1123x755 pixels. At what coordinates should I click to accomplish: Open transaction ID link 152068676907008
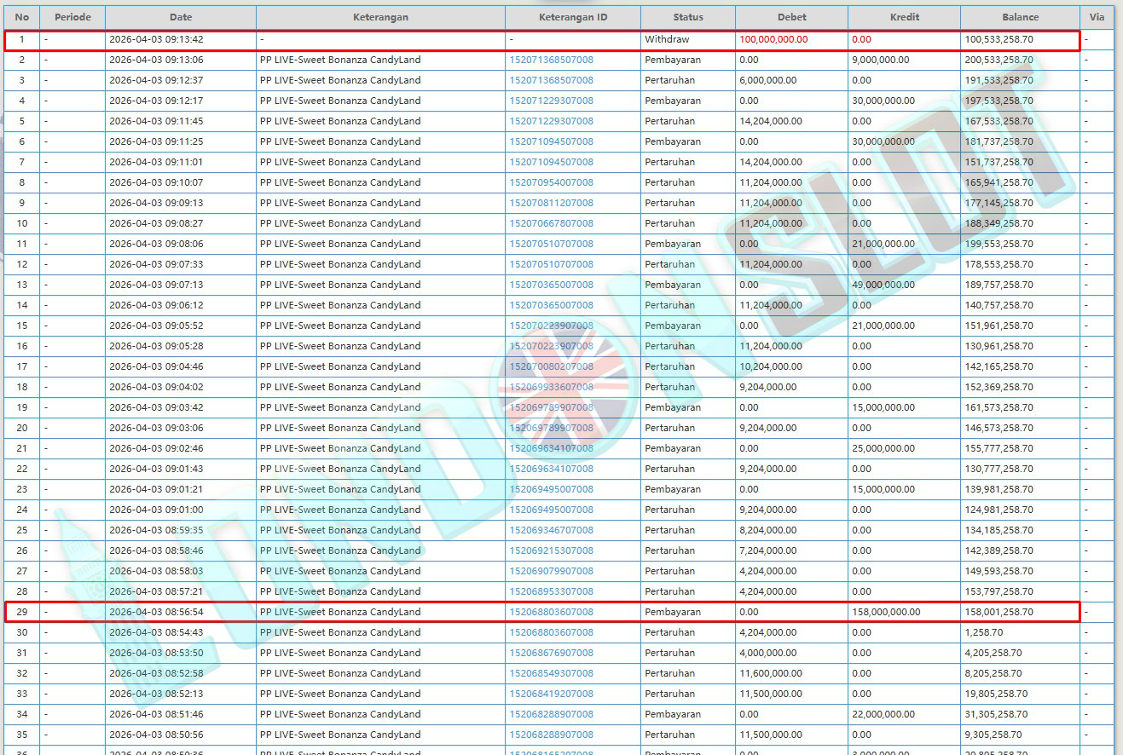[x=551, y=653]
